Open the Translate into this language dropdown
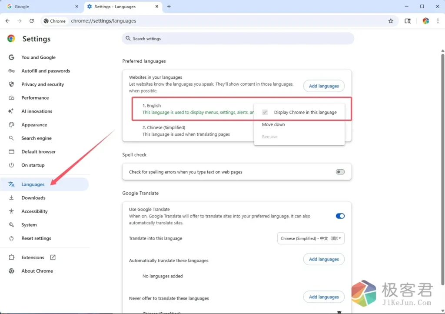 click(x=311, y=238)
